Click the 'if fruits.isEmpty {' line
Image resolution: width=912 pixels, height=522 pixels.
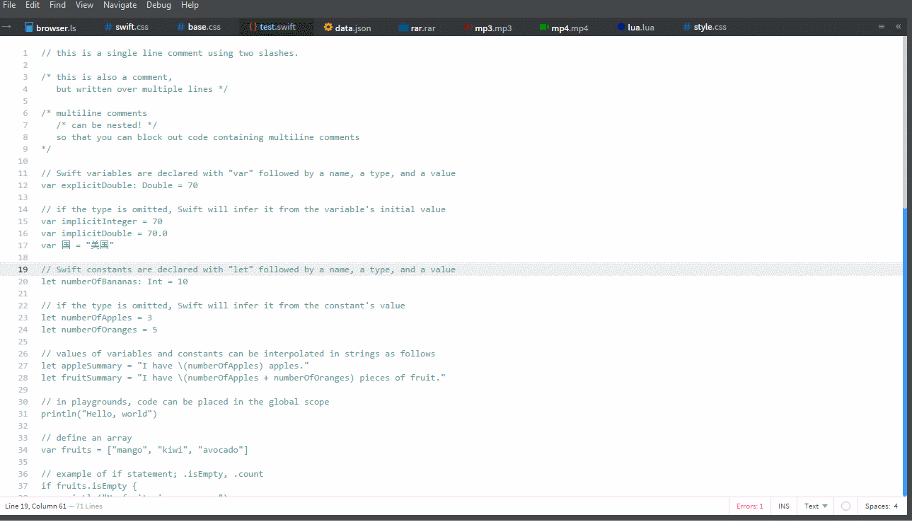[x=89, y=486]
